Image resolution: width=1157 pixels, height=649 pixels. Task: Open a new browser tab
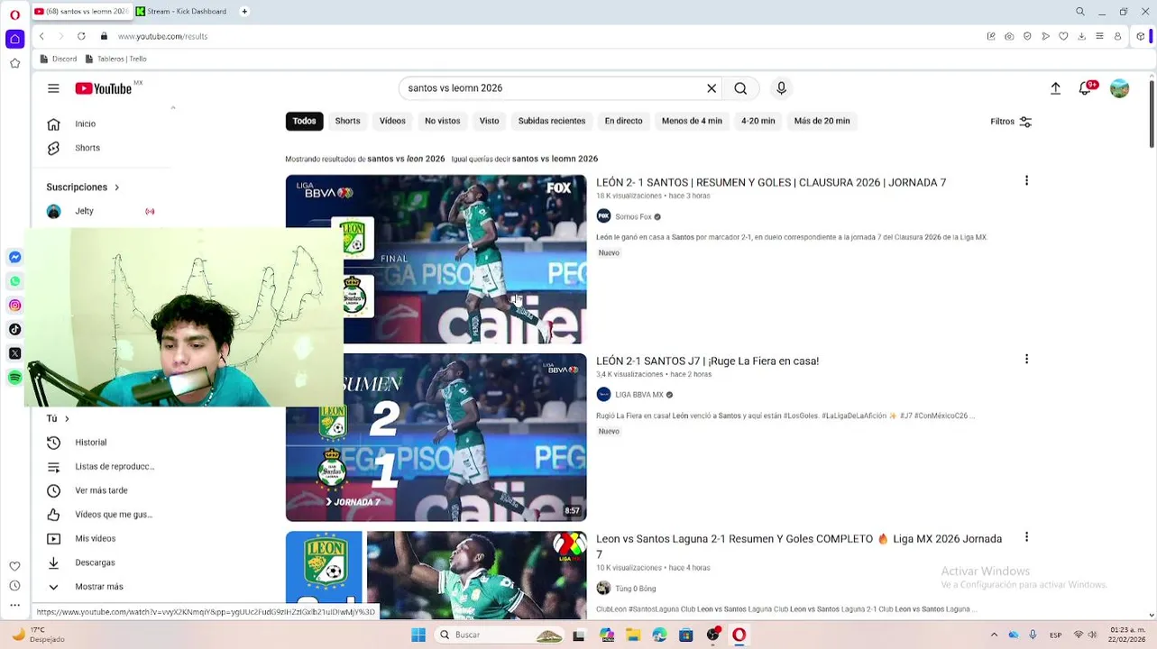pyautogui.click(x=244, y=12)
